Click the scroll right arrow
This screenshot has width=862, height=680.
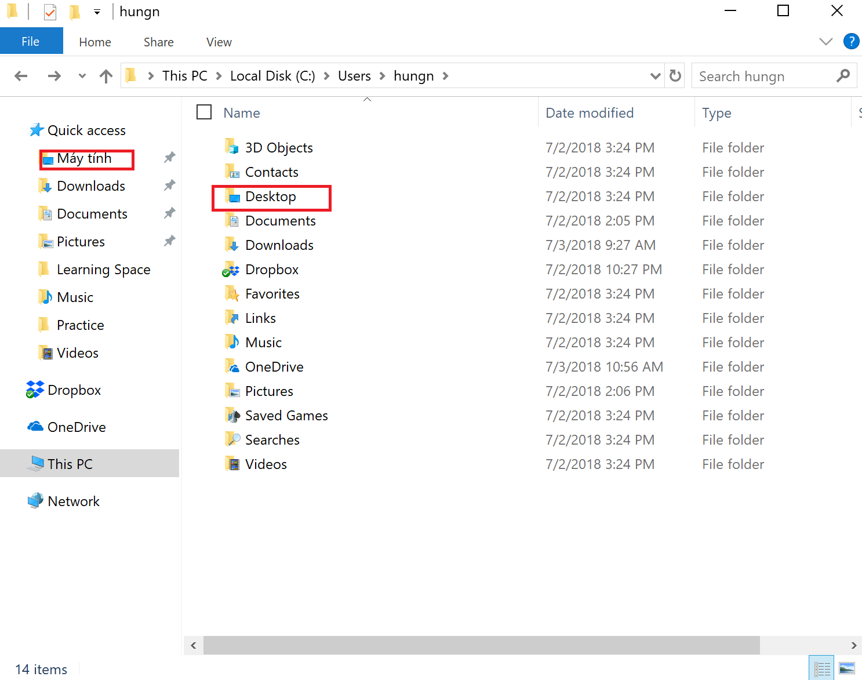(854, 645)
